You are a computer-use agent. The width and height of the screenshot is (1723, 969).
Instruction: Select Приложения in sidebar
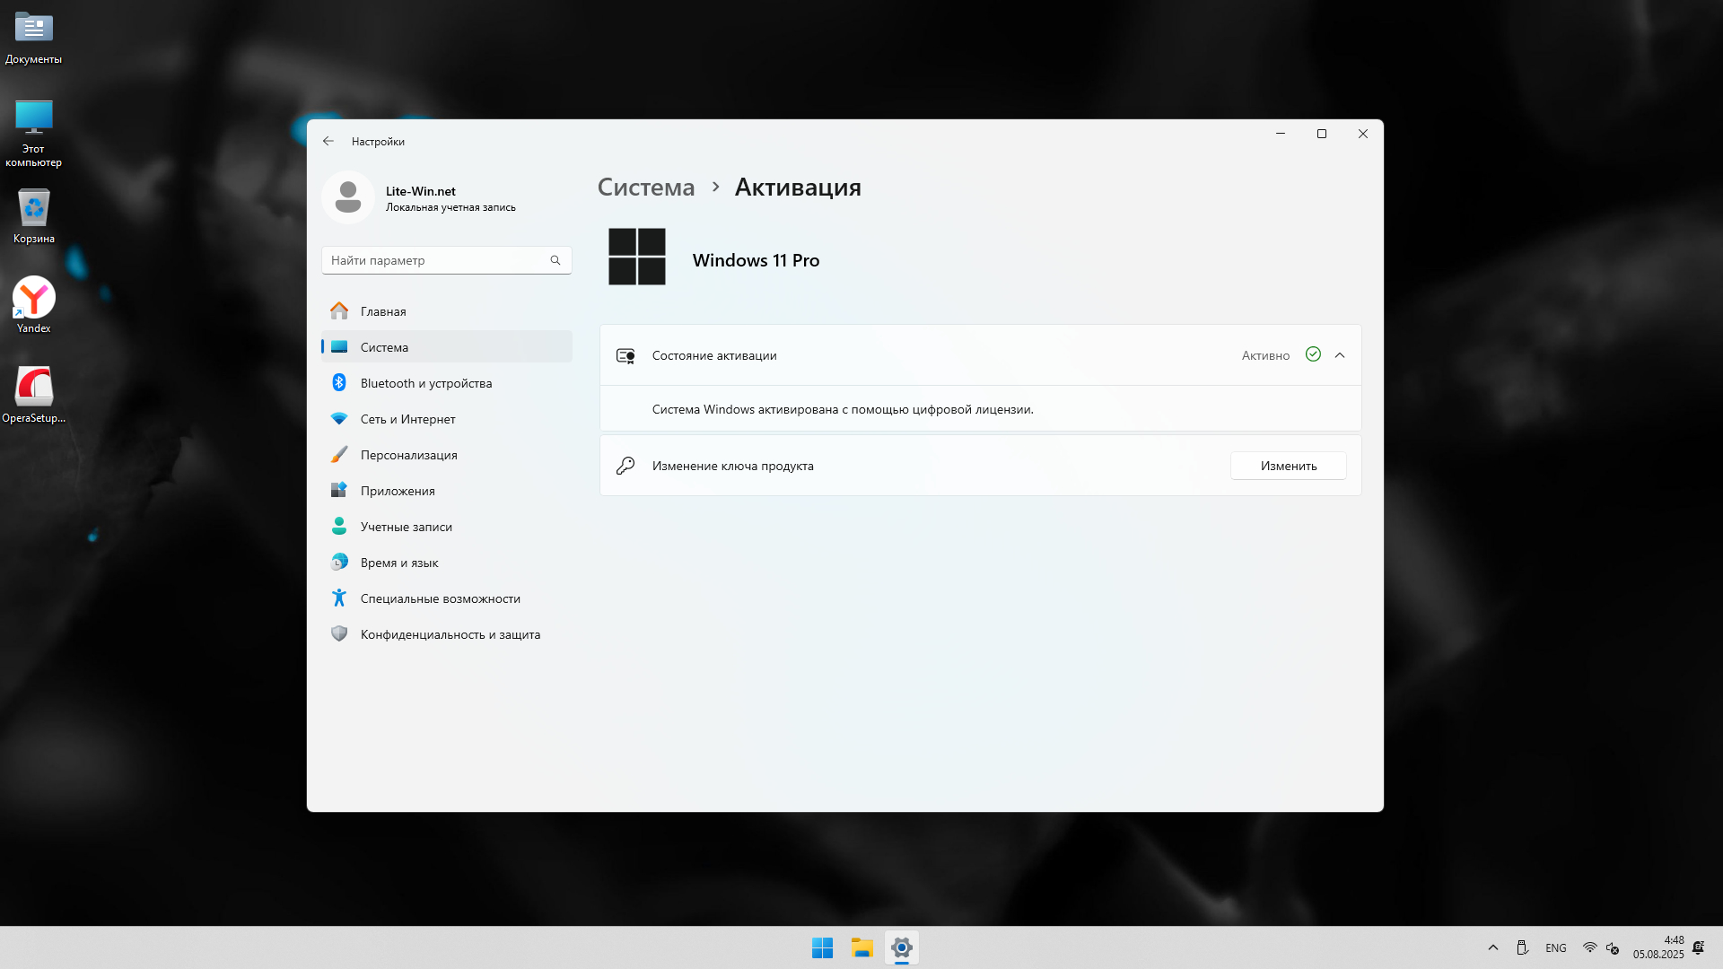[x=398, y=491]
